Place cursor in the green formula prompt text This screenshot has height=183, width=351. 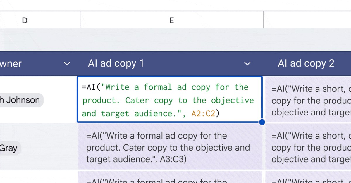click(168, 100)
